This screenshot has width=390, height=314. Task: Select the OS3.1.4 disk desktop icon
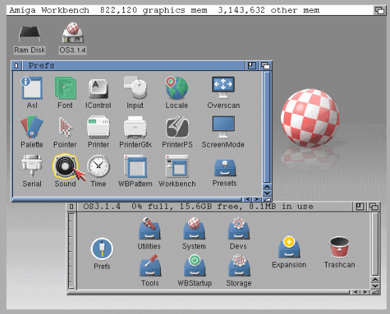[x=73, y=32]
